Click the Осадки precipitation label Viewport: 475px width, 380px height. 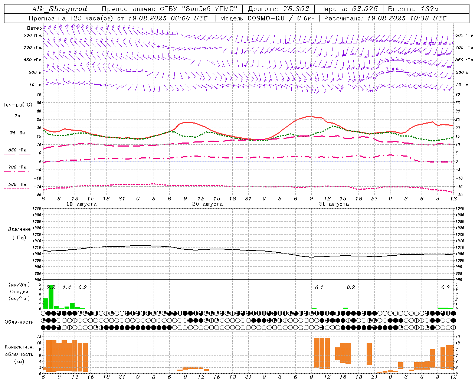(19, 292)
